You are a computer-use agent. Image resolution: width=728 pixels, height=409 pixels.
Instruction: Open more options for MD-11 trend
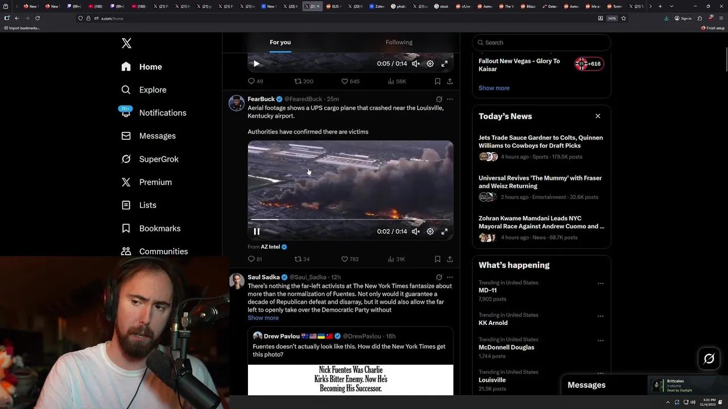coord(600,283)
